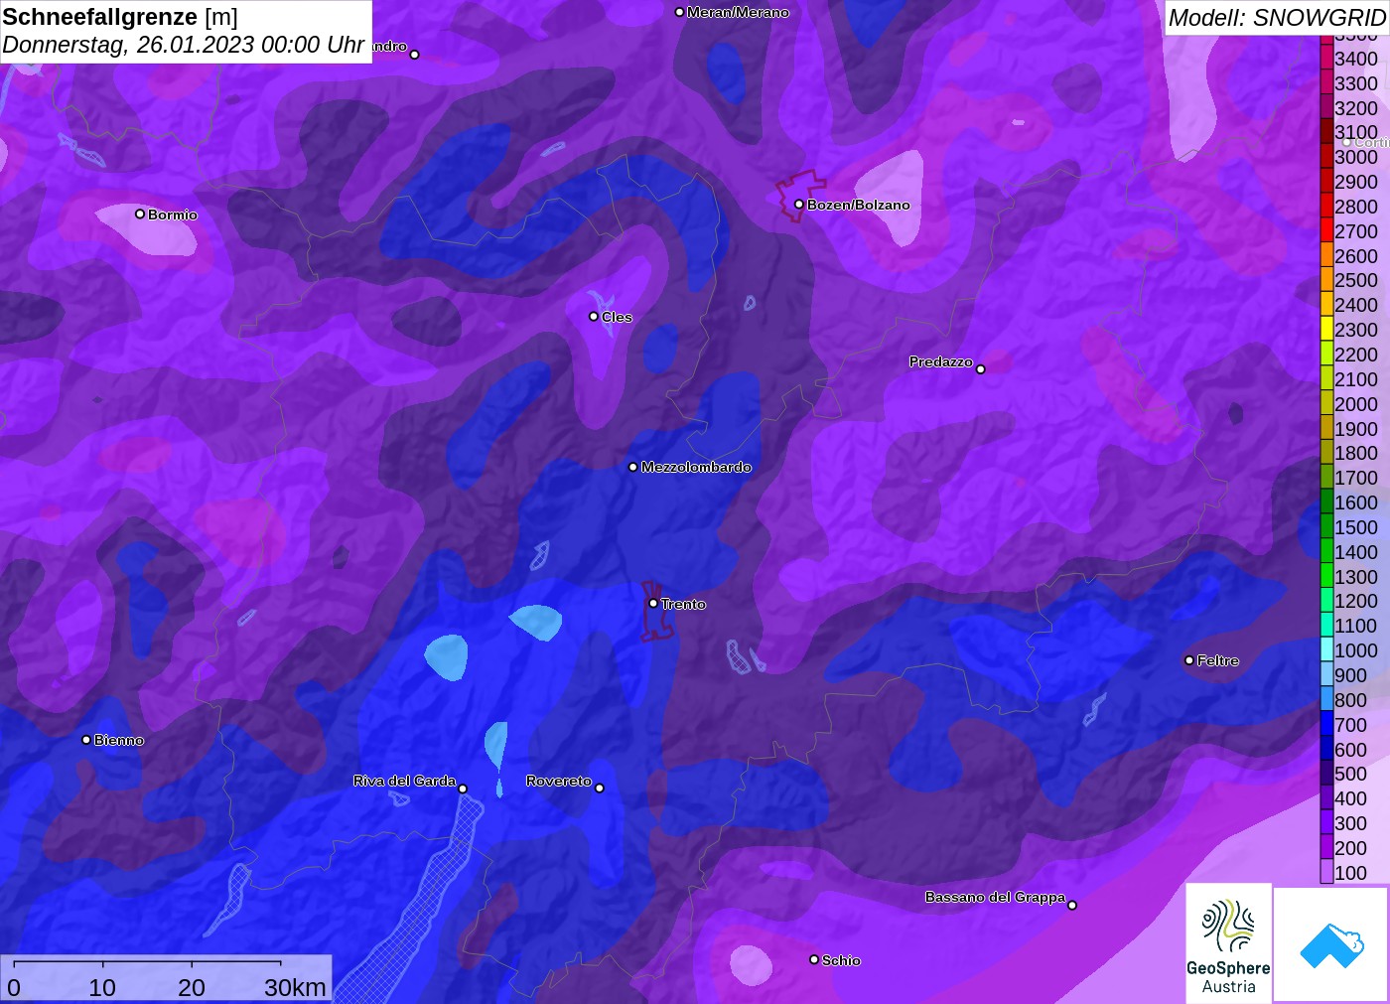
Task: Click the 3400 legend value
Action: point(1356,59)
